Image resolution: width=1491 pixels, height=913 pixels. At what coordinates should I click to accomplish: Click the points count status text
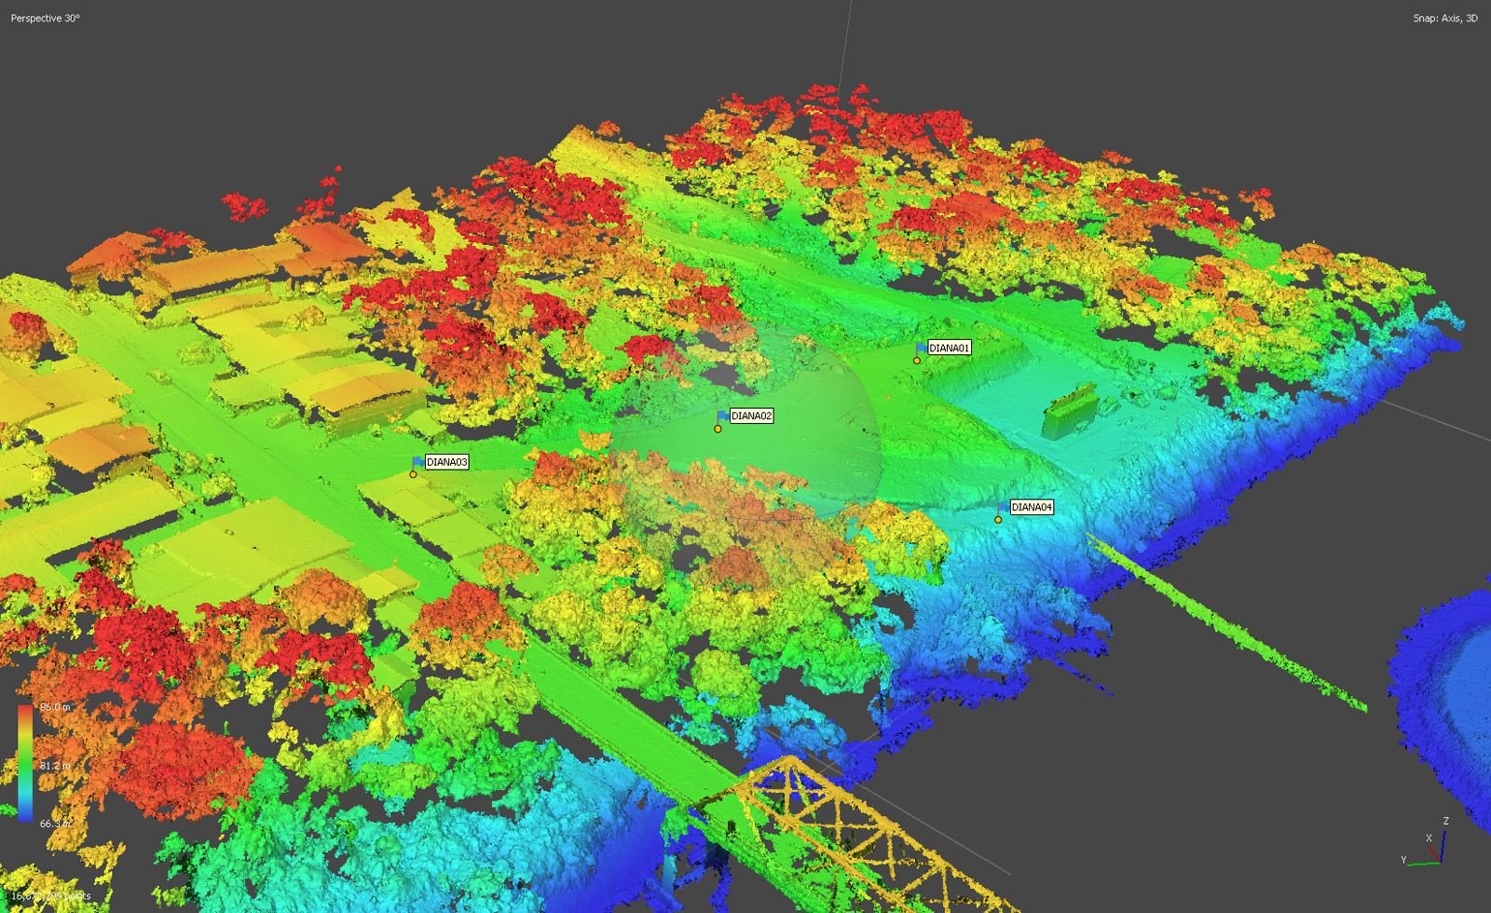pos(51,895)
